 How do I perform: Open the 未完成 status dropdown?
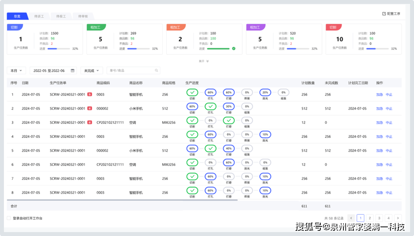[92, 70]
